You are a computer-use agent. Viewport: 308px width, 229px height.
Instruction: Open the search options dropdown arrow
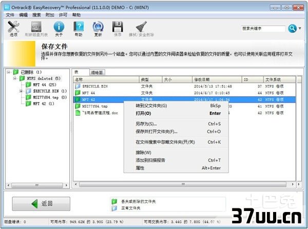(300, 28)
